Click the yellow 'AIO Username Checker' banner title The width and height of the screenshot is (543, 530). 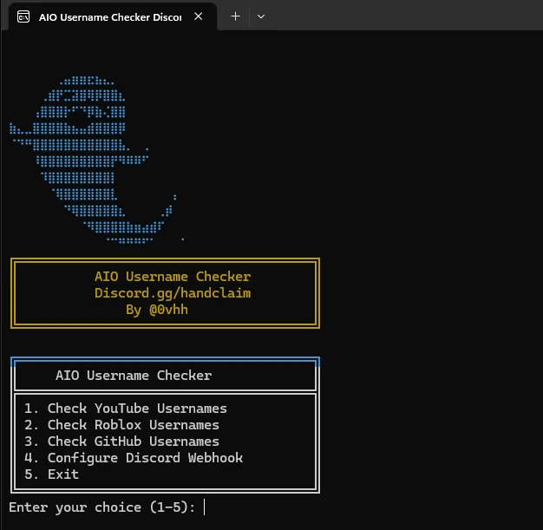click(x=173, y=277)
